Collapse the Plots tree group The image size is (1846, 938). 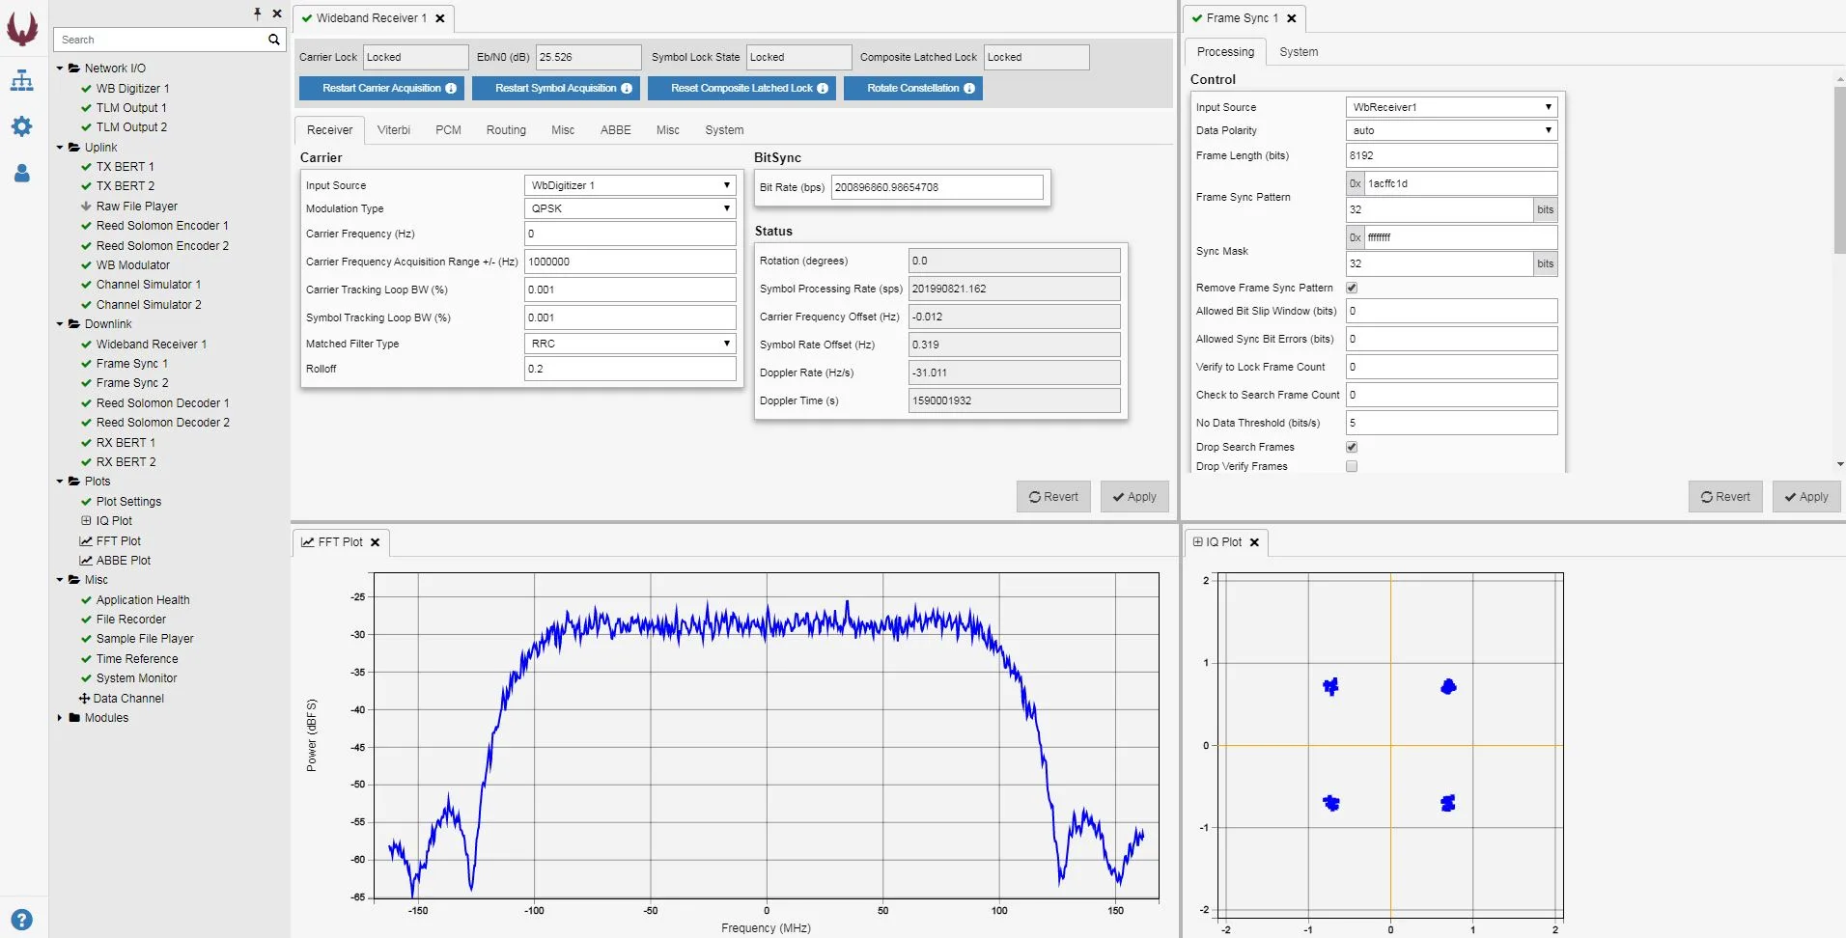pyautogui.click(x=60, y=482)
